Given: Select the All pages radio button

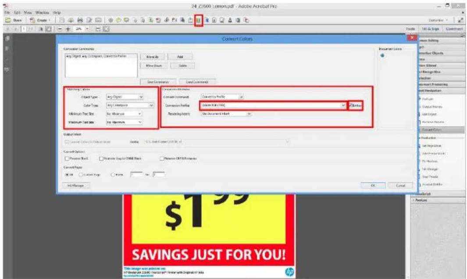Looking at the screenshot, I should [67, 175].
